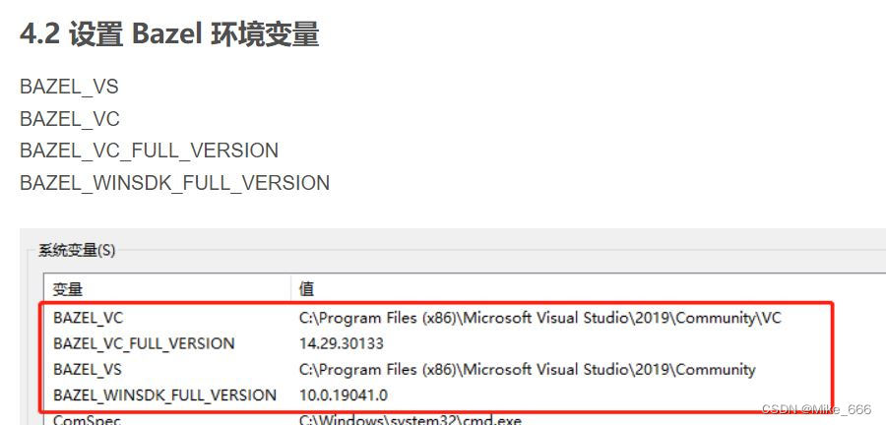Select the BAZEL_WINSDK_FULL_VERSION row in the table

click(x=164, y=395)
